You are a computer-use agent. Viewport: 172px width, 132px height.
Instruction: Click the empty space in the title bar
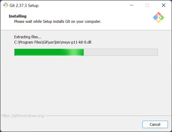point(85,5)
